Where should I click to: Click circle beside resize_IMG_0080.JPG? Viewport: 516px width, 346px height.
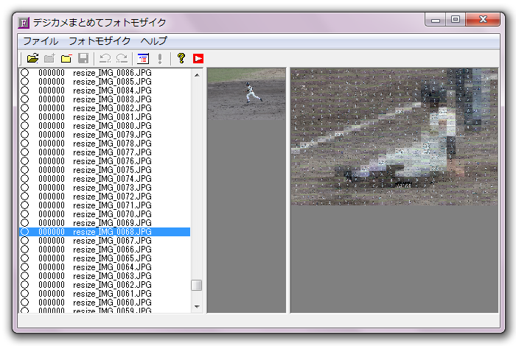(24, 126)
